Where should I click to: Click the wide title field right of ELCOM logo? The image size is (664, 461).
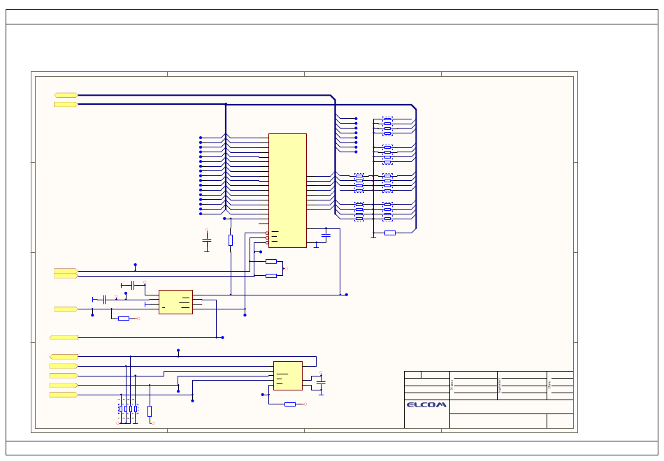511,407
